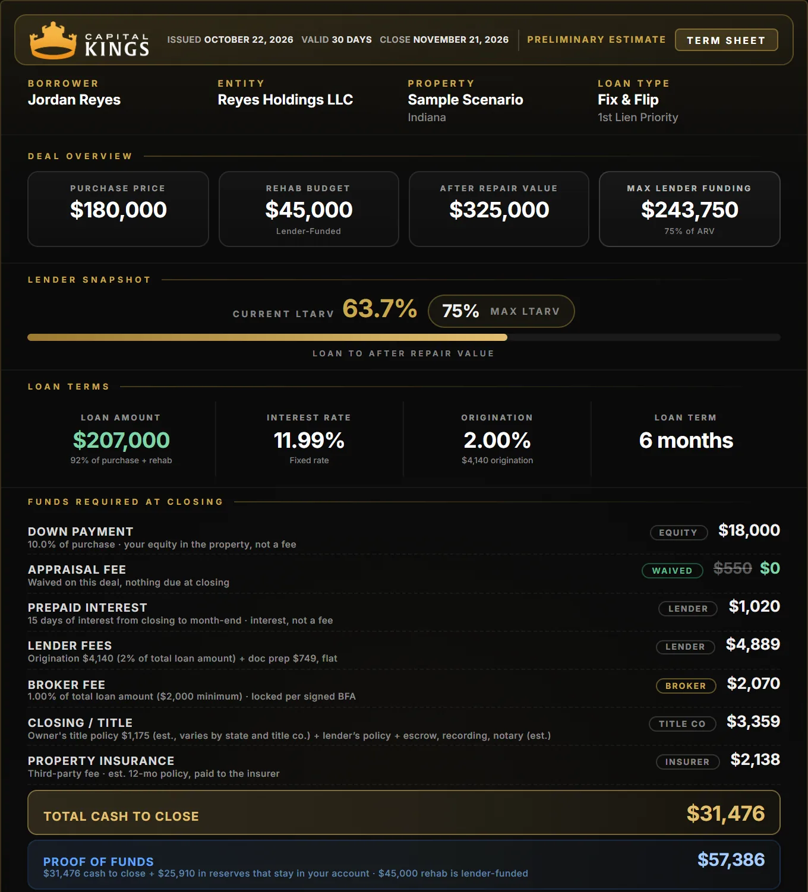
Task: Click the struck-through $550 appraisal fee
Action: [x=733, y=568]
